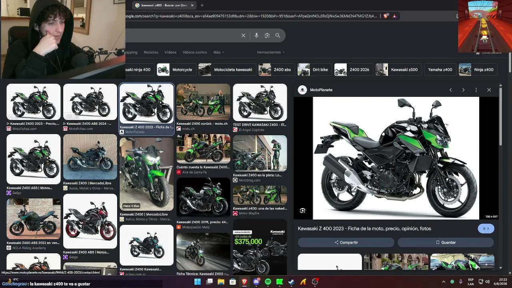Open Task View on the taskbar
This screenshot has width=512, height=288.
[x=209, y=282]
